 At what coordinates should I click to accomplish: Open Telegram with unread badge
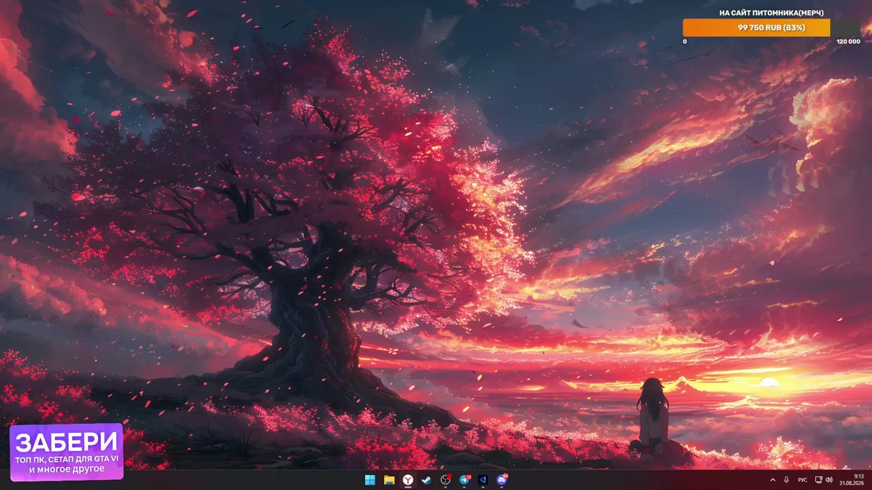(465, 480)
